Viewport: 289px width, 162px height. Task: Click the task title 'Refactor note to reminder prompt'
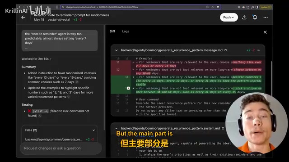pyautogui.click(x=71, y=15)
